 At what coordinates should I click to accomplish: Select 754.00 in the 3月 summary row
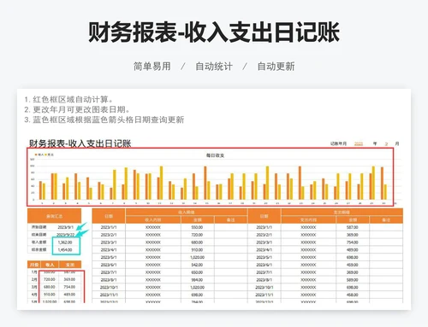(x=69, y=287)
